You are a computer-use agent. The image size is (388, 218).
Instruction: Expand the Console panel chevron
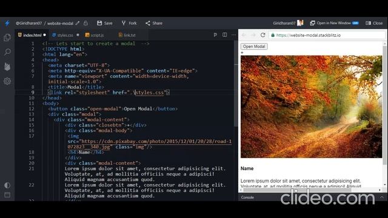(x=381, y=197)
